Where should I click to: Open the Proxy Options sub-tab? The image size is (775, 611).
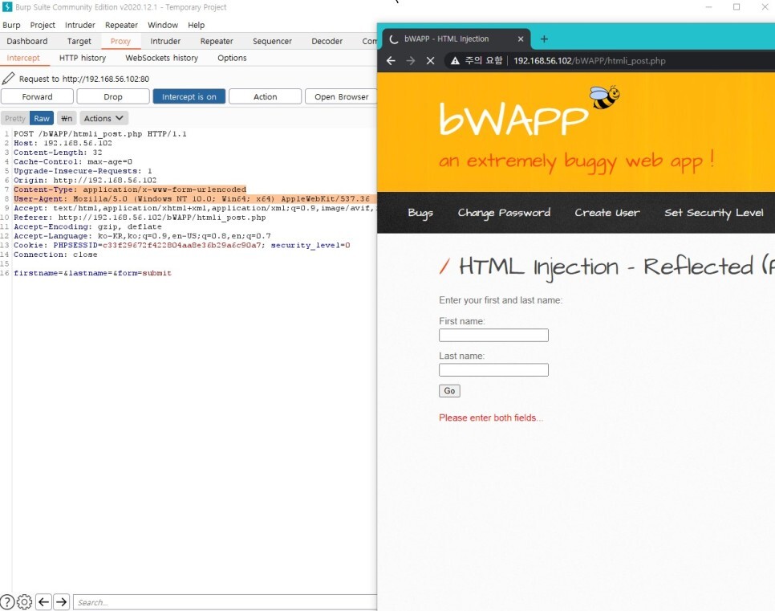tap(232, 58)
